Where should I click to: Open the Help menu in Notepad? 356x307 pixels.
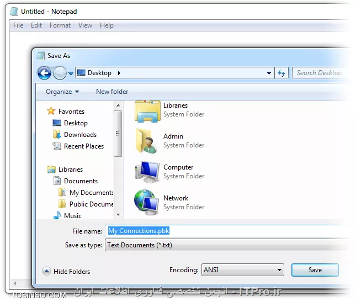coord(107,25)
